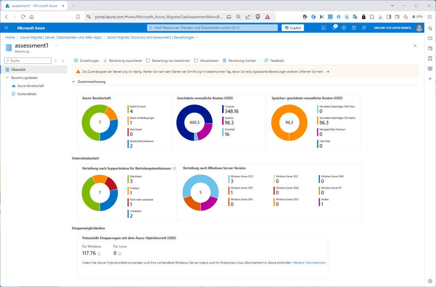Click Feedback in the command bar
The image size is (436, 287).
(274, 61)
